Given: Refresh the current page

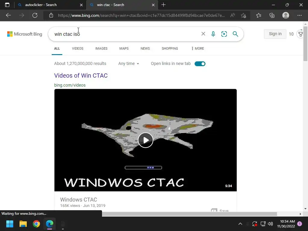Looking at the screenshot, I should coord(35,15).
